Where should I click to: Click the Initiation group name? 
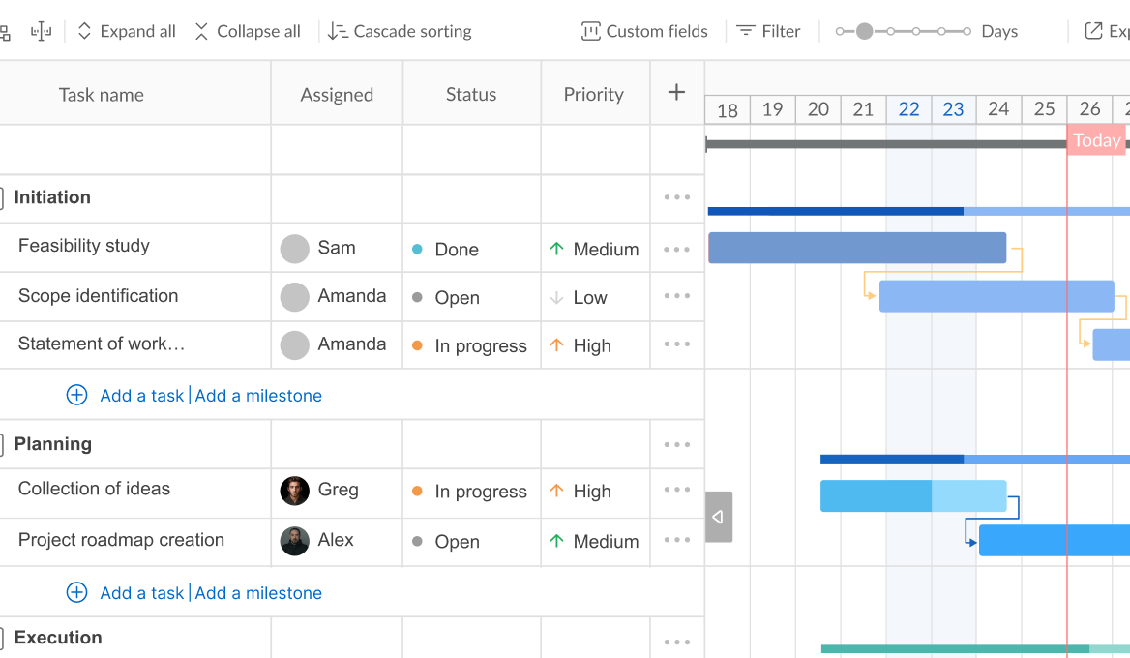(52, 197)
